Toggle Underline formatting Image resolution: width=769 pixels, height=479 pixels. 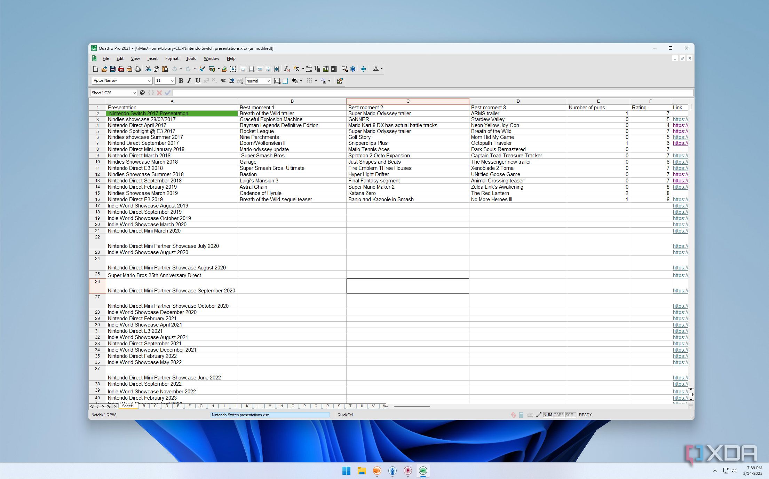[x=198, y=81]
